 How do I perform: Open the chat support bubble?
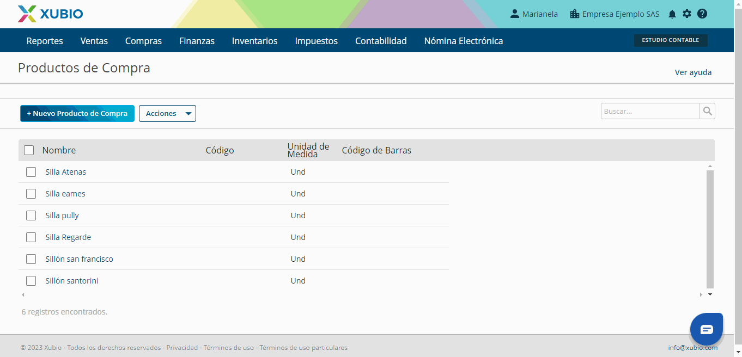(707, 329)
